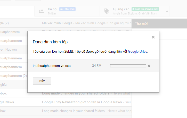Open Google Play Newsstand news email
The height and width of the screenshot is (118, 187).
tap(66, 102)
